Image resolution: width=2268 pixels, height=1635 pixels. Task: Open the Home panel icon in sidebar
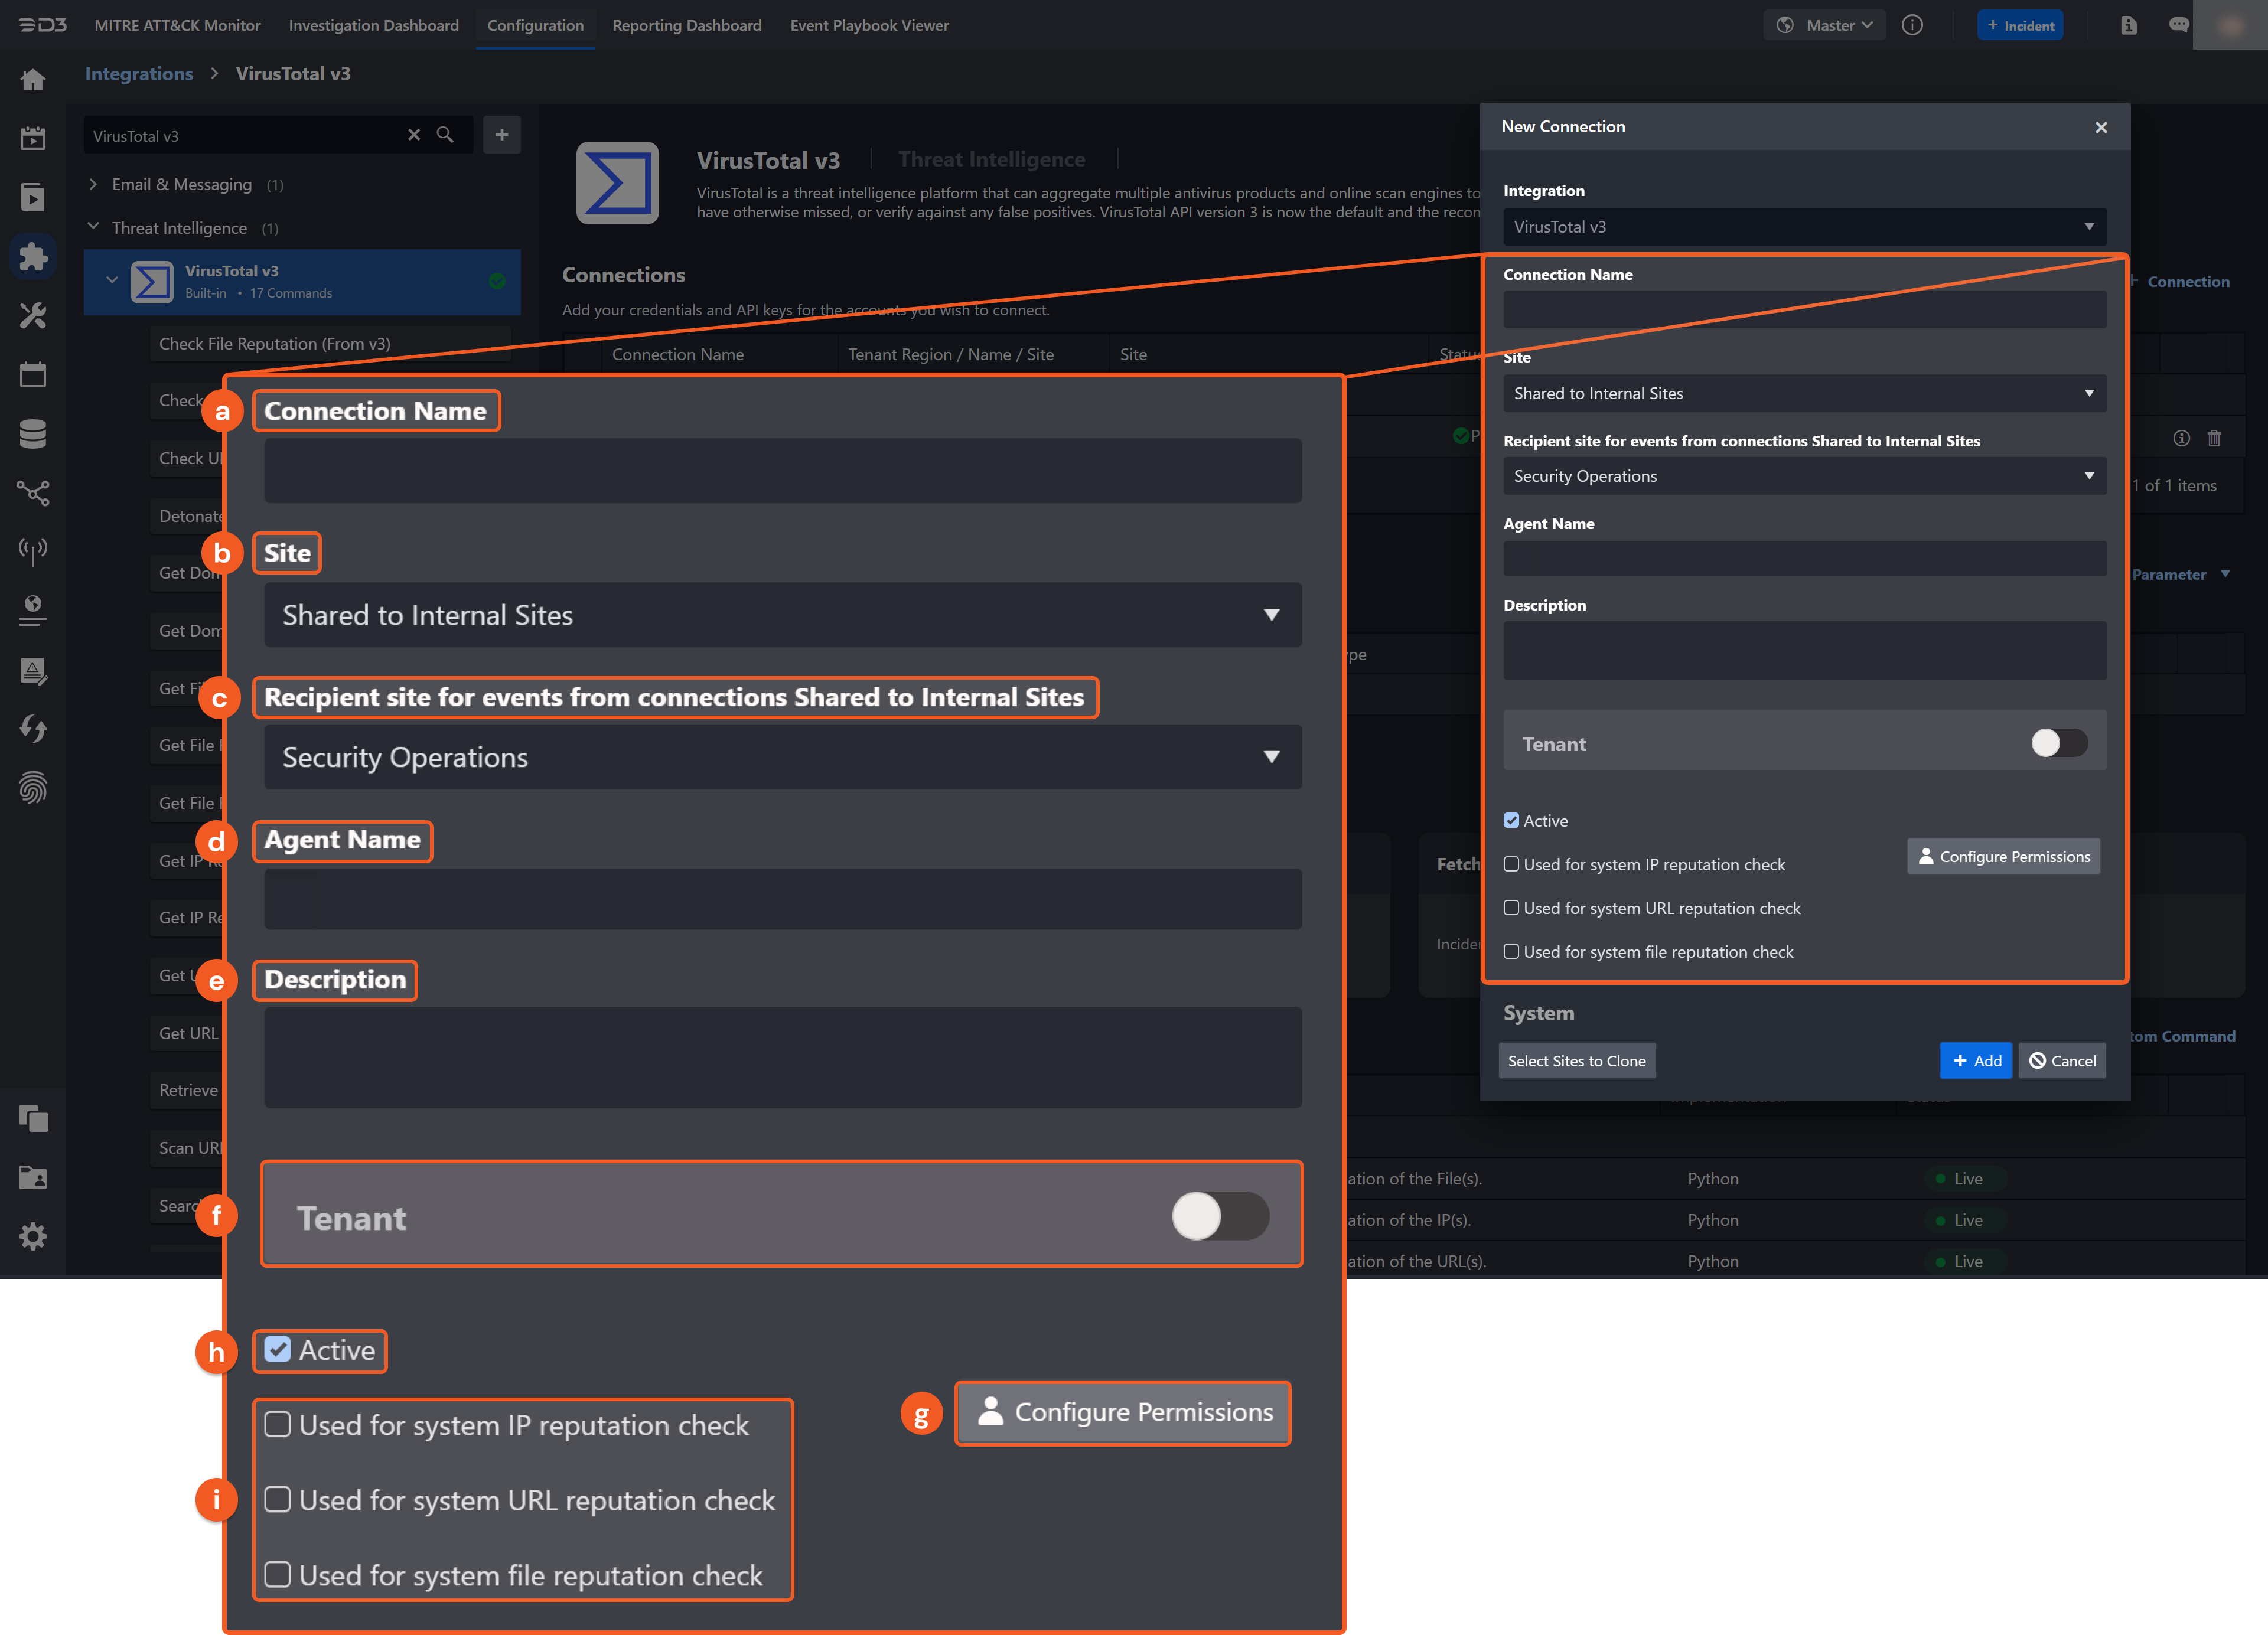[x=33, y=79]
